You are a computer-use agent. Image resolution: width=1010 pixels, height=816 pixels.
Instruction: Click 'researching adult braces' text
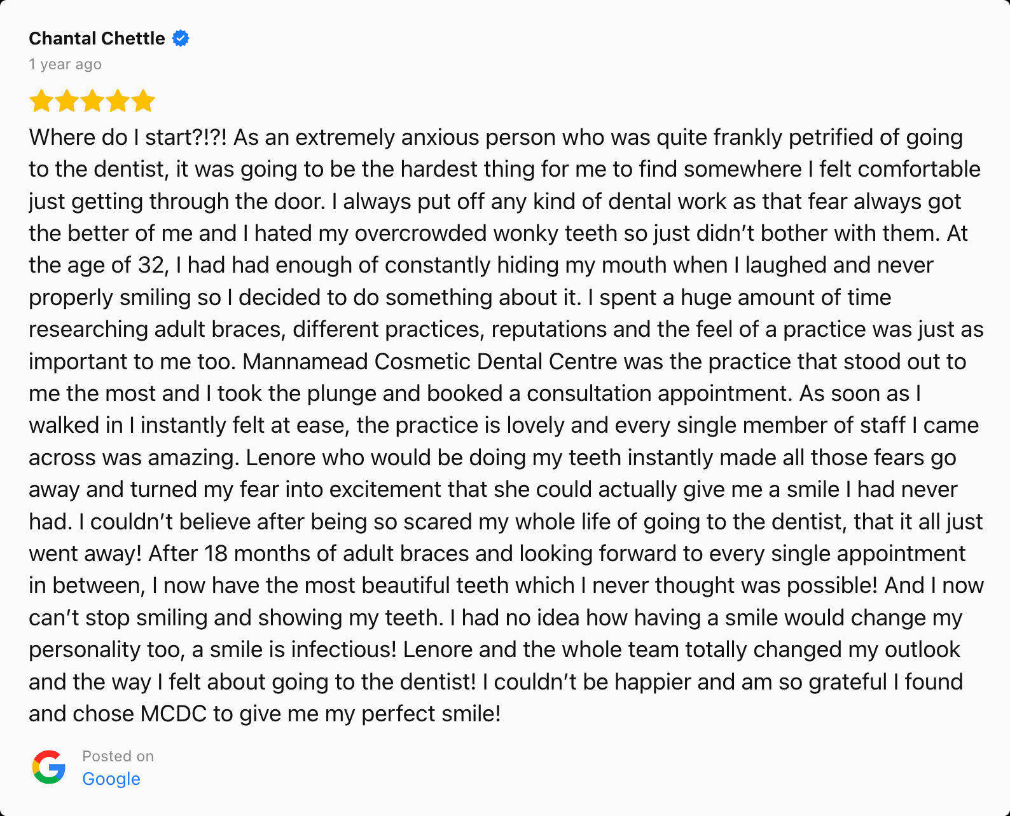coord(155,329)
